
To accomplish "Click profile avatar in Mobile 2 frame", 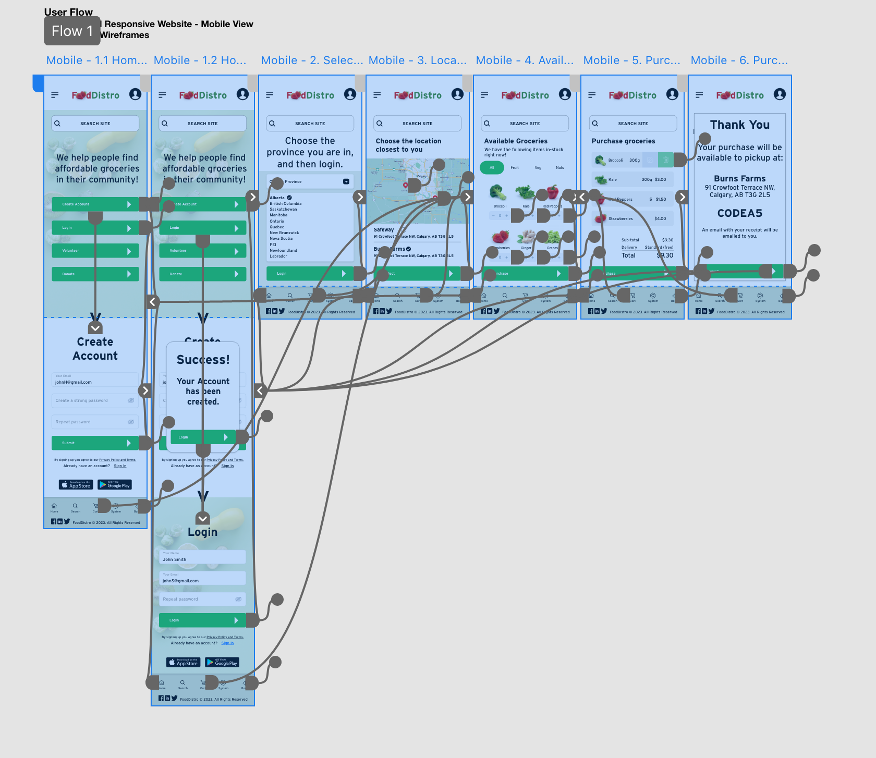I will 350,94.
